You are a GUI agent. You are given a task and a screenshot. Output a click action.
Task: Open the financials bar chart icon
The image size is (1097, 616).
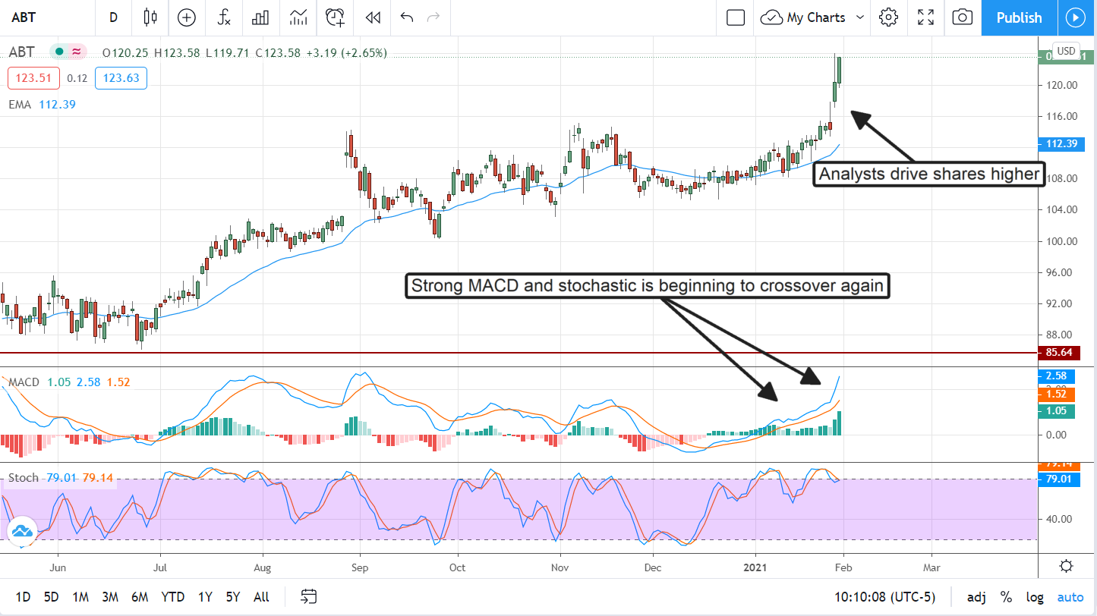pos(261,17)
